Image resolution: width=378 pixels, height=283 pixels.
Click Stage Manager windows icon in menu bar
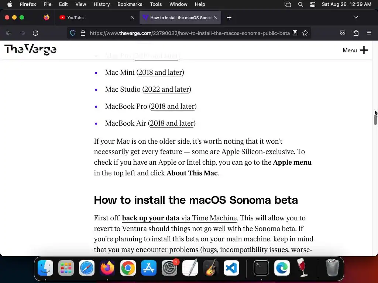(288, 4)
